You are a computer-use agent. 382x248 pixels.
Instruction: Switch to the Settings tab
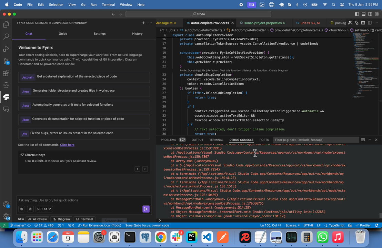(x=100, y=34)
